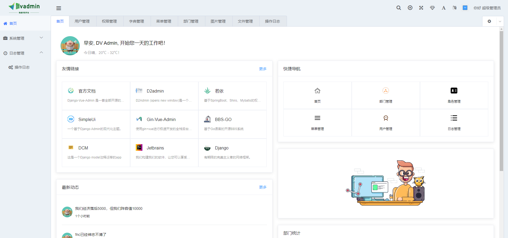508x238 pixels.
Task: Open the SimpleUi link card
Action: click(96, 124)
